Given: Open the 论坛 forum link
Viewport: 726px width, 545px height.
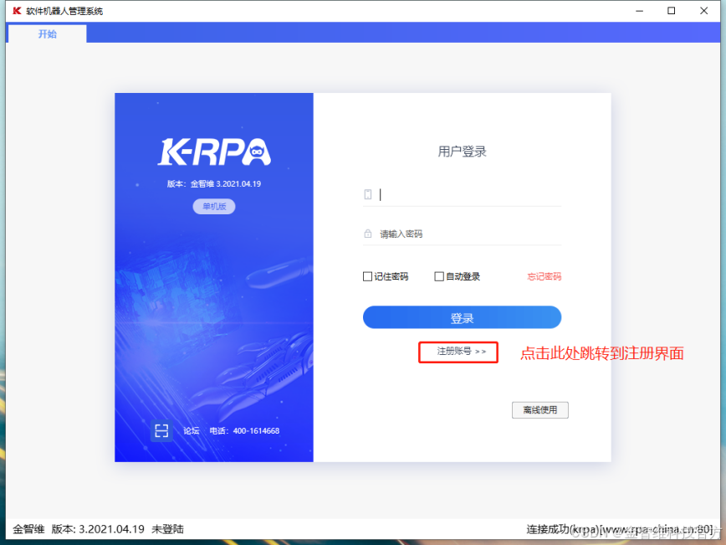Looking at the screenshot, I should point(192,431).
